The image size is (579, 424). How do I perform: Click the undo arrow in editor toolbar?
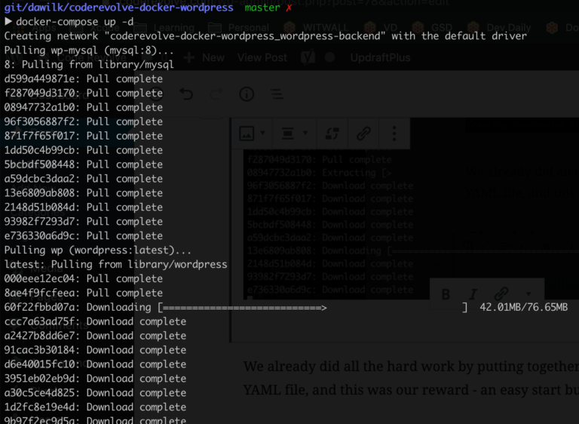click(186, 94)
